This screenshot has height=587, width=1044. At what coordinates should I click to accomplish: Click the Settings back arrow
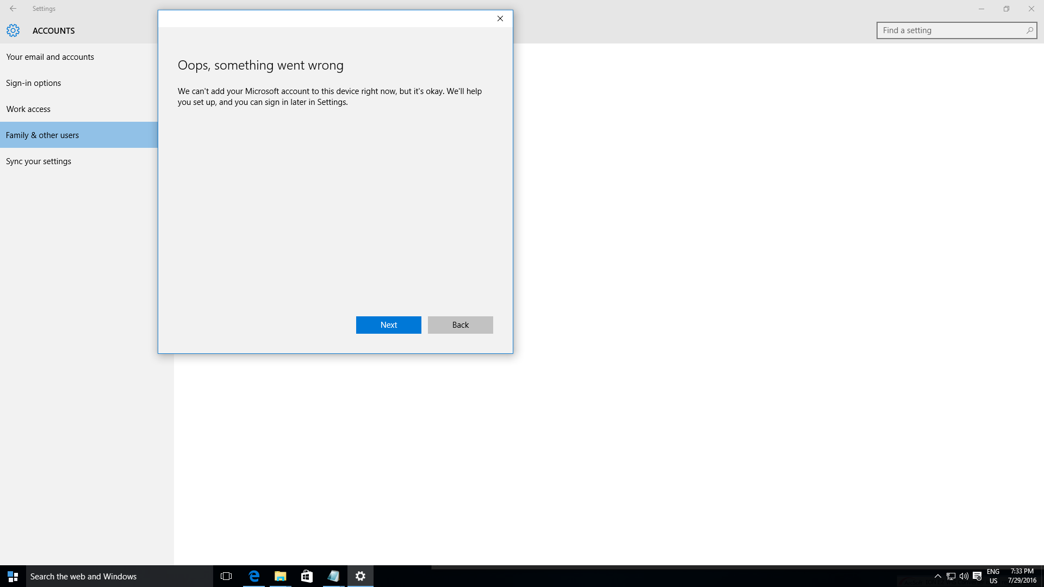pos(13,9)
